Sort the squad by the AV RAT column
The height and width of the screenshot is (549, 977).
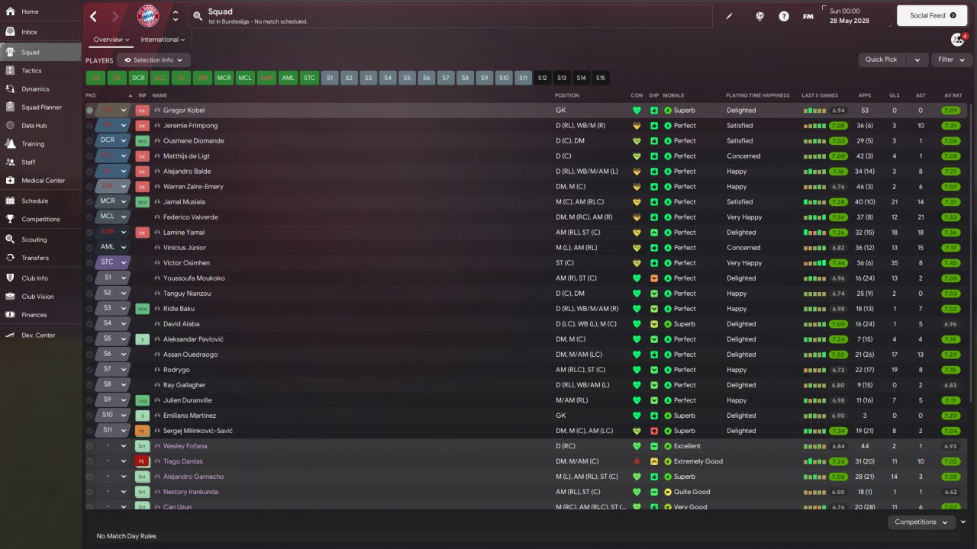[953, 95]
